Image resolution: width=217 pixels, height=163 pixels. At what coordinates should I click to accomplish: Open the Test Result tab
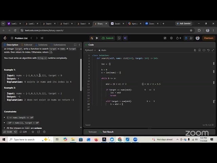(106, 132)
